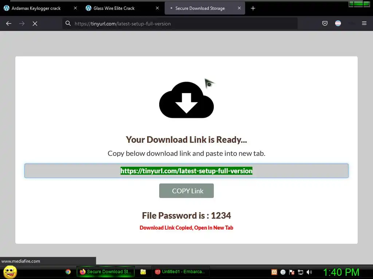Viewport: 373px width, 279px height.
Task: Open the smiley face start menu
Action: tap(10, 272)
